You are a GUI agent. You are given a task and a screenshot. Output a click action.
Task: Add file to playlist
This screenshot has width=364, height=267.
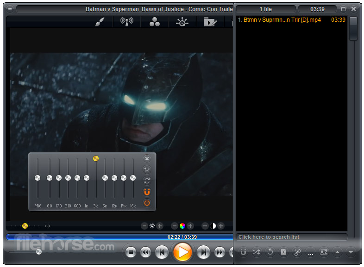pos(283,252)
